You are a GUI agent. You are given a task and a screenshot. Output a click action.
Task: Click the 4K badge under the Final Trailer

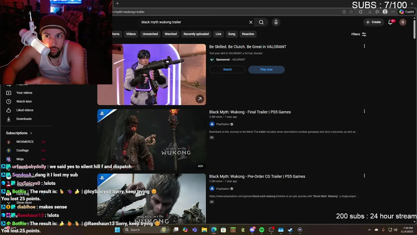click(211, 138)
